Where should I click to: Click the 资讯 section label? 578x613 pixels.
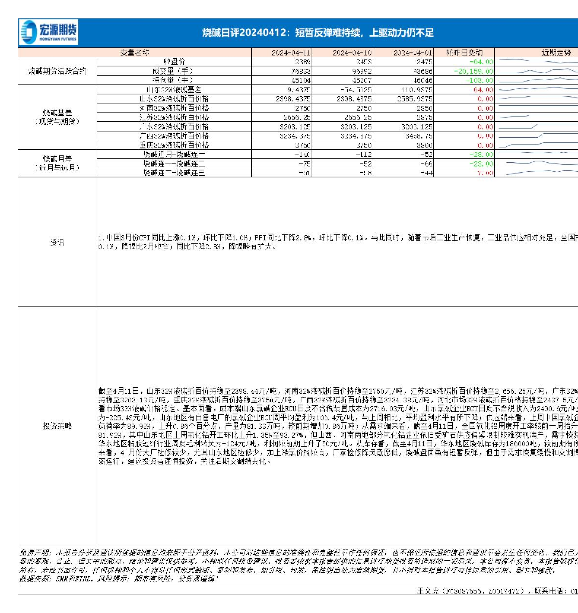57,242
